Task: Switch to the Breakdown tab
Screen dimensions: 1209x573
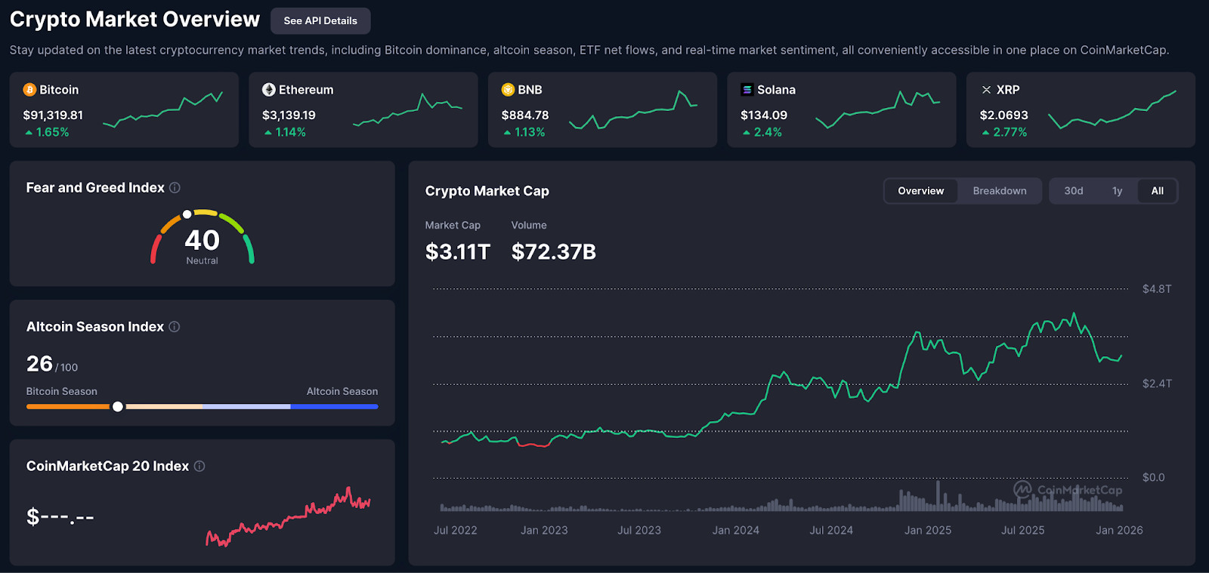Action: point(999,191)
